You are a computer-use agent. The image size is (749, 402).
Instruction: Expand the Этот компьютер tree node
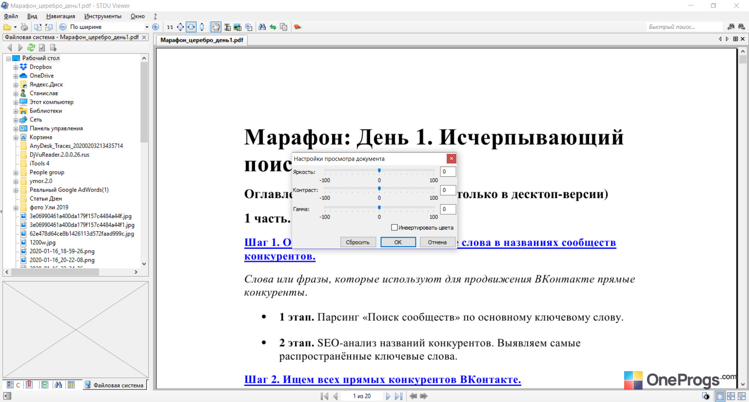16,102
